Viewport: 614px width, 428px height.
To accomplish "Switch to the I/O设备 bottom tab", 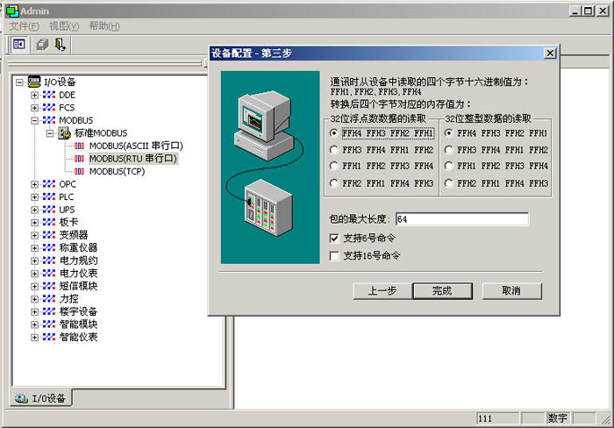I will click(x=41, y=399).
